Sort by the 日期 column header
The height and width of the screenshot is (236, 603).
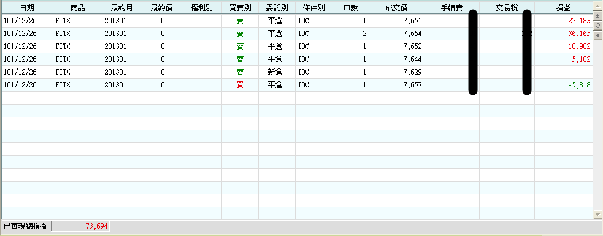[27, 8]
